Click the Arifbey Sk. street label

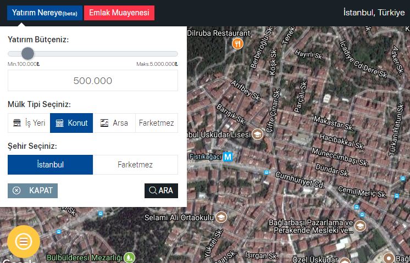pos(246,91)
